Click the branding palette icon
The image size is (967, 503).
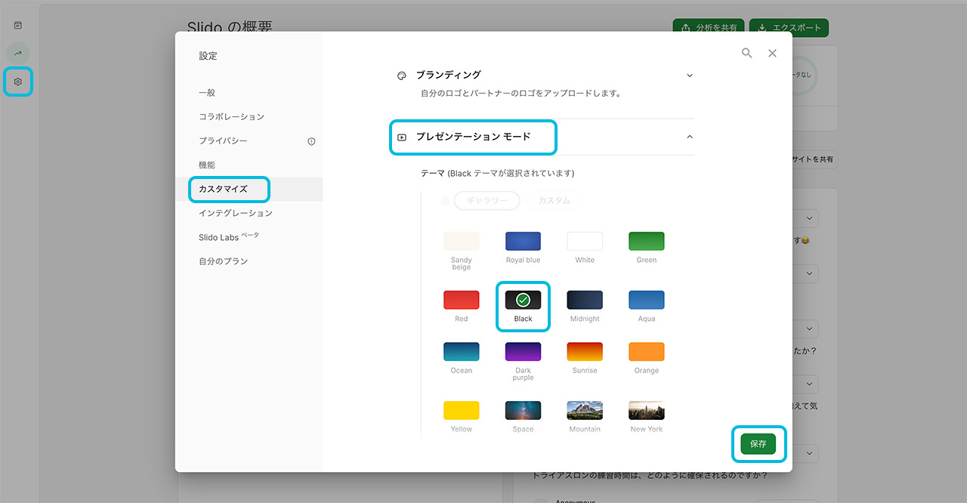402,76
